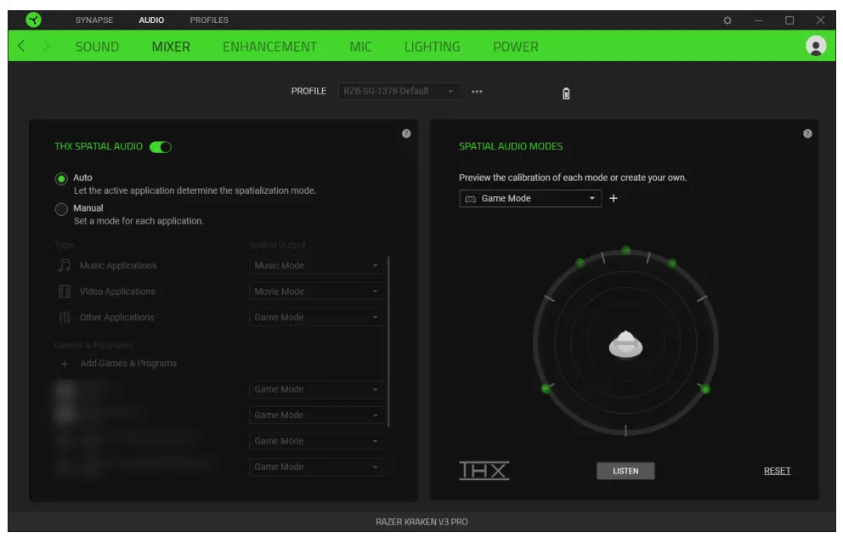
Task: Open the account avatar icon
Action: [815, 47]
